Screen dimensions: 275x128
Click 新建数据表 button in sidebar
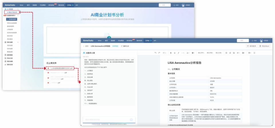pos(11,19)
